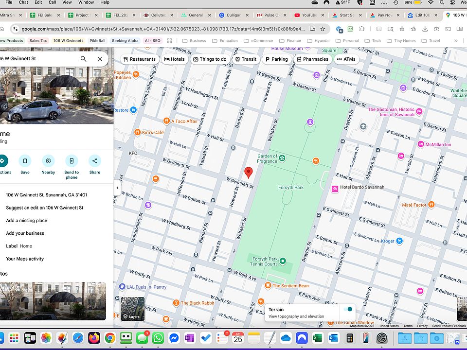Open Microsoft Excel from the Dock

pyautogui.click(x=317, y=338)
